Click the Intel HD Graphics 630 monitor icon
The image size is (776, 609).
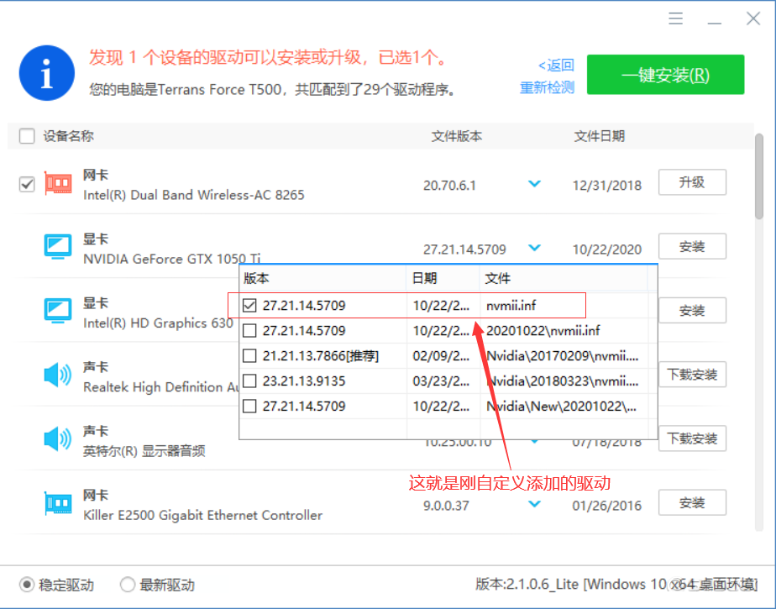[x=58, y=311]
